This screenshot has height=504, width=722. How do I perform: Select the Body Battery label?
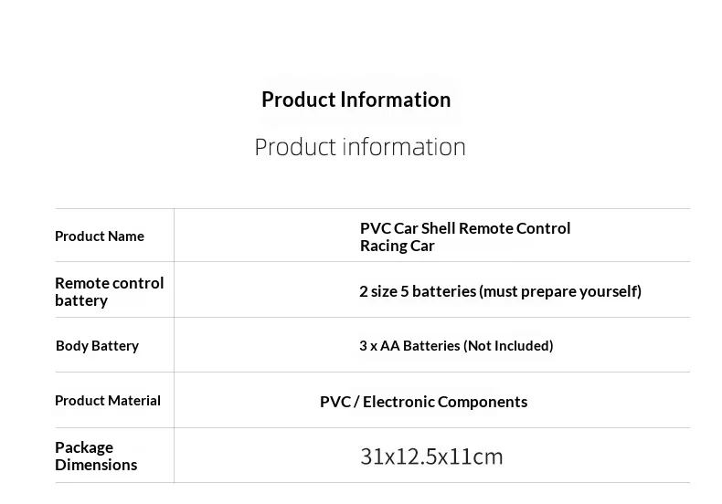(97, 345)
